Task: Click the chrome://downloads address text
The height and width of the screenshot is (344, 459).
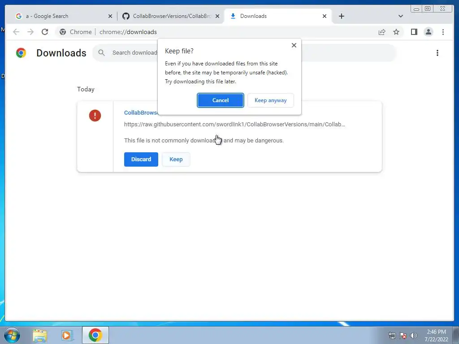Action: pos(128,32)
